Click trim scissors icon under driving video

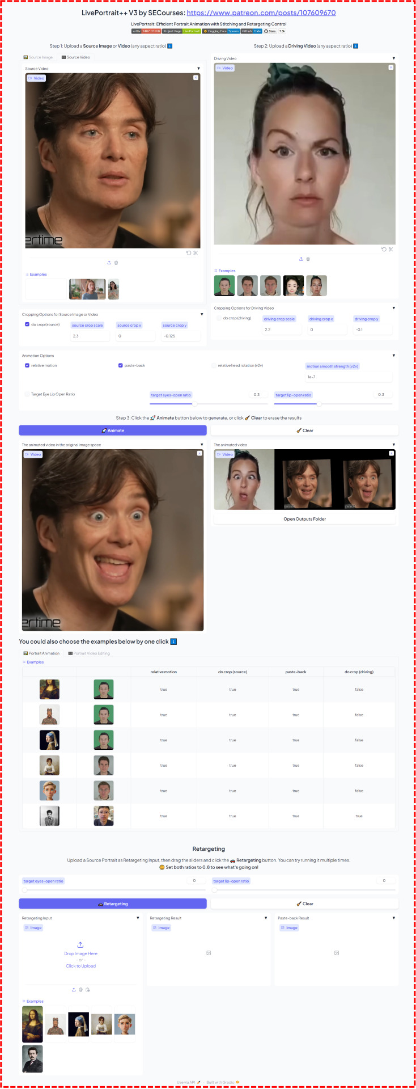(x=390, y=250)
